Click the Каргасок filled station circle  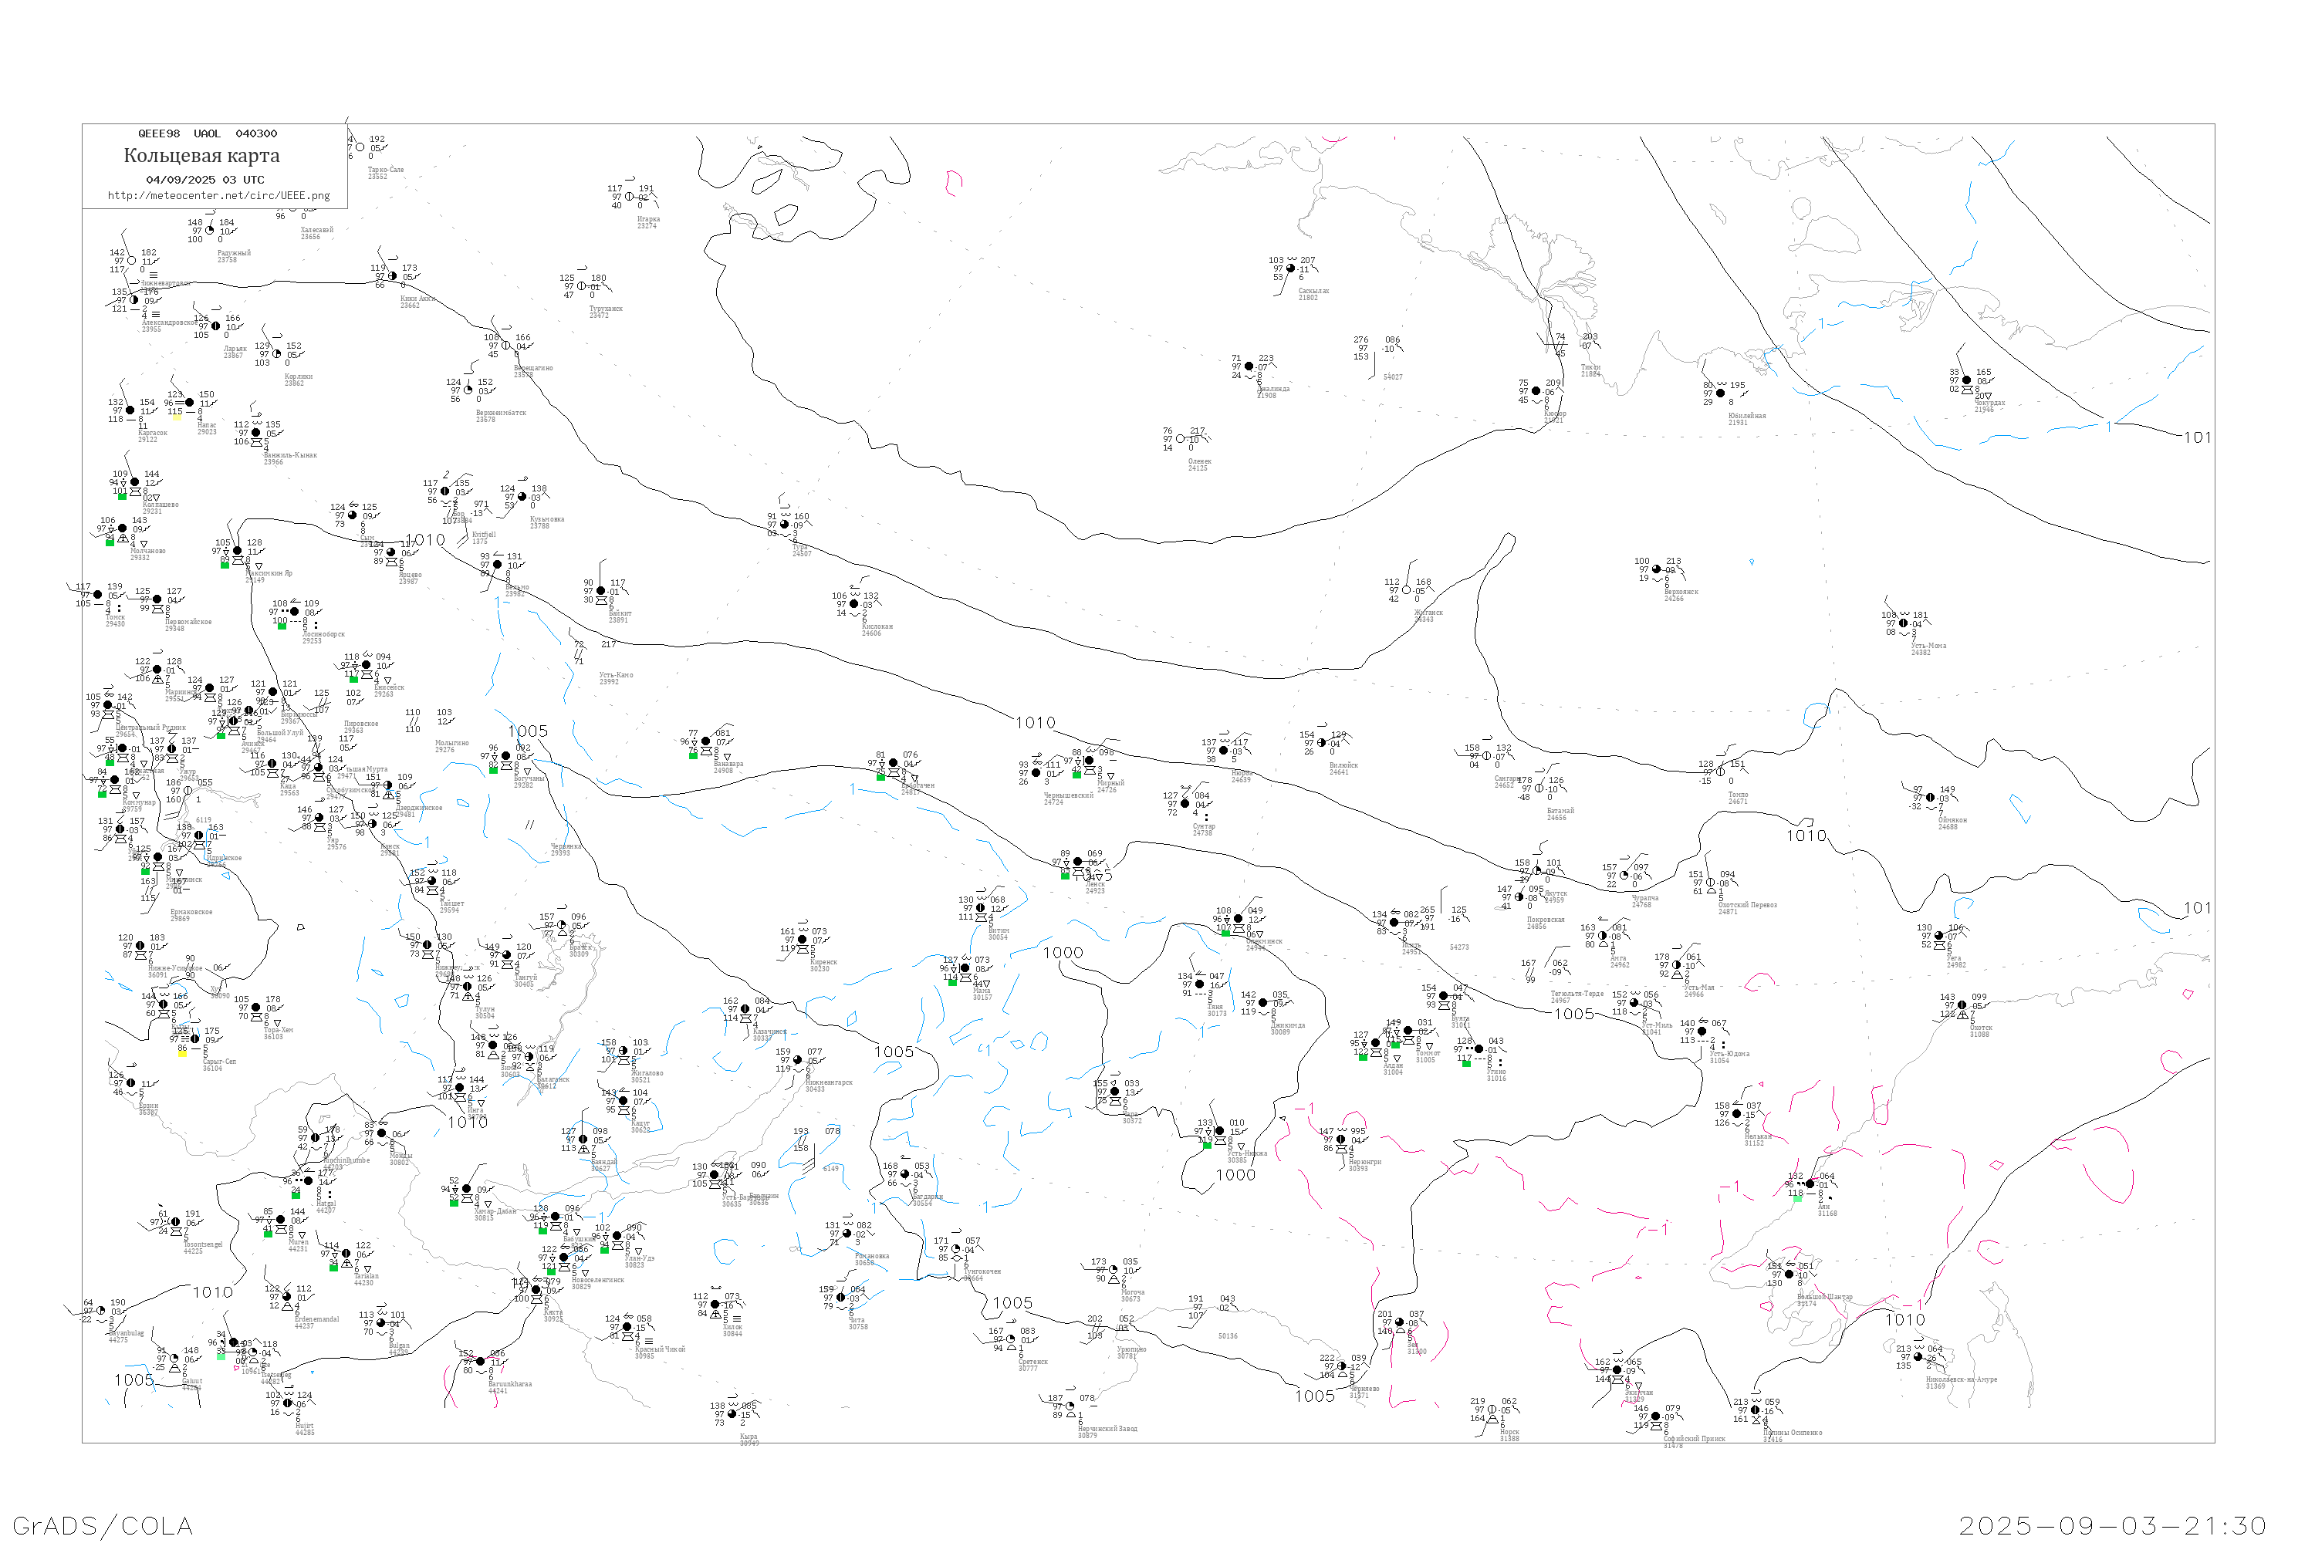click(130, 410)
